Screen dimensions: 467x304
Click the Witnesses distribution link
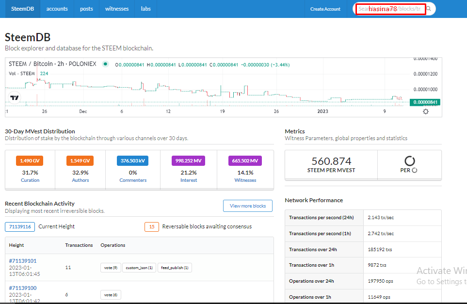pos(245,180)
